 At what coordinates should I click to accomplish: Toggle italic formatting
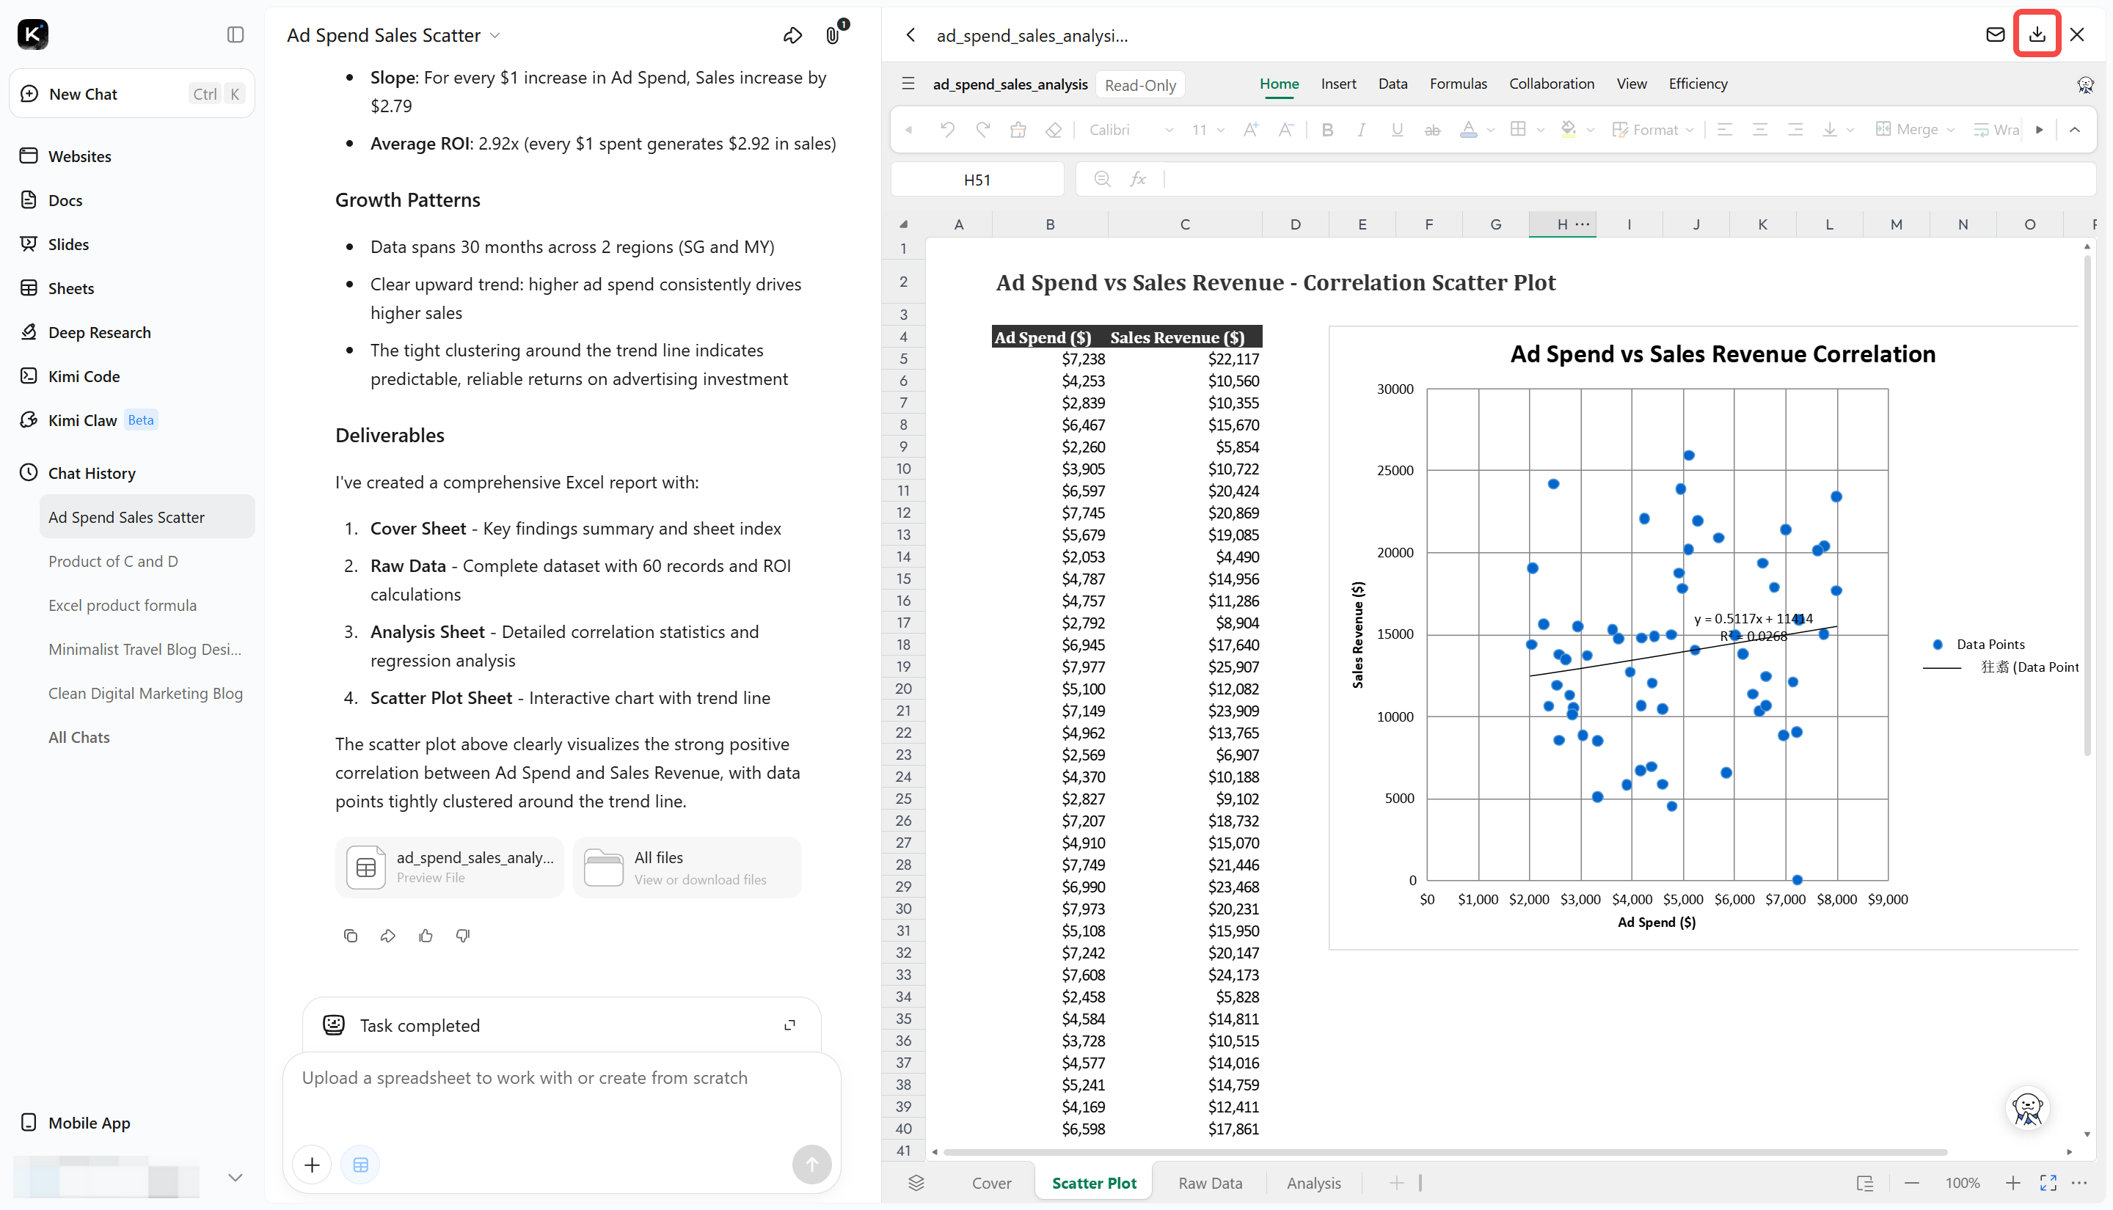pos(1362,130)
